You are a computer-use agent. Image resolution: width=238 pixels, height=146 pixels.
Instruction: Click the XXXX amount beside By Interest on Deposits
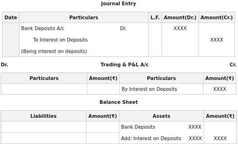[220, 89]
